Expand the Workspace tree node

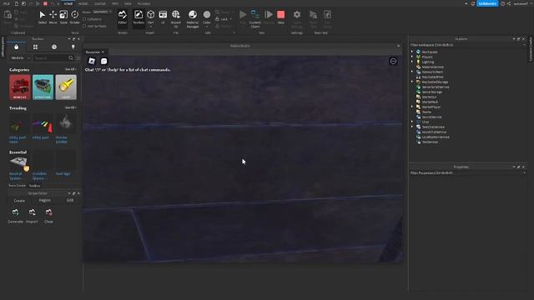tap(412, 52)
